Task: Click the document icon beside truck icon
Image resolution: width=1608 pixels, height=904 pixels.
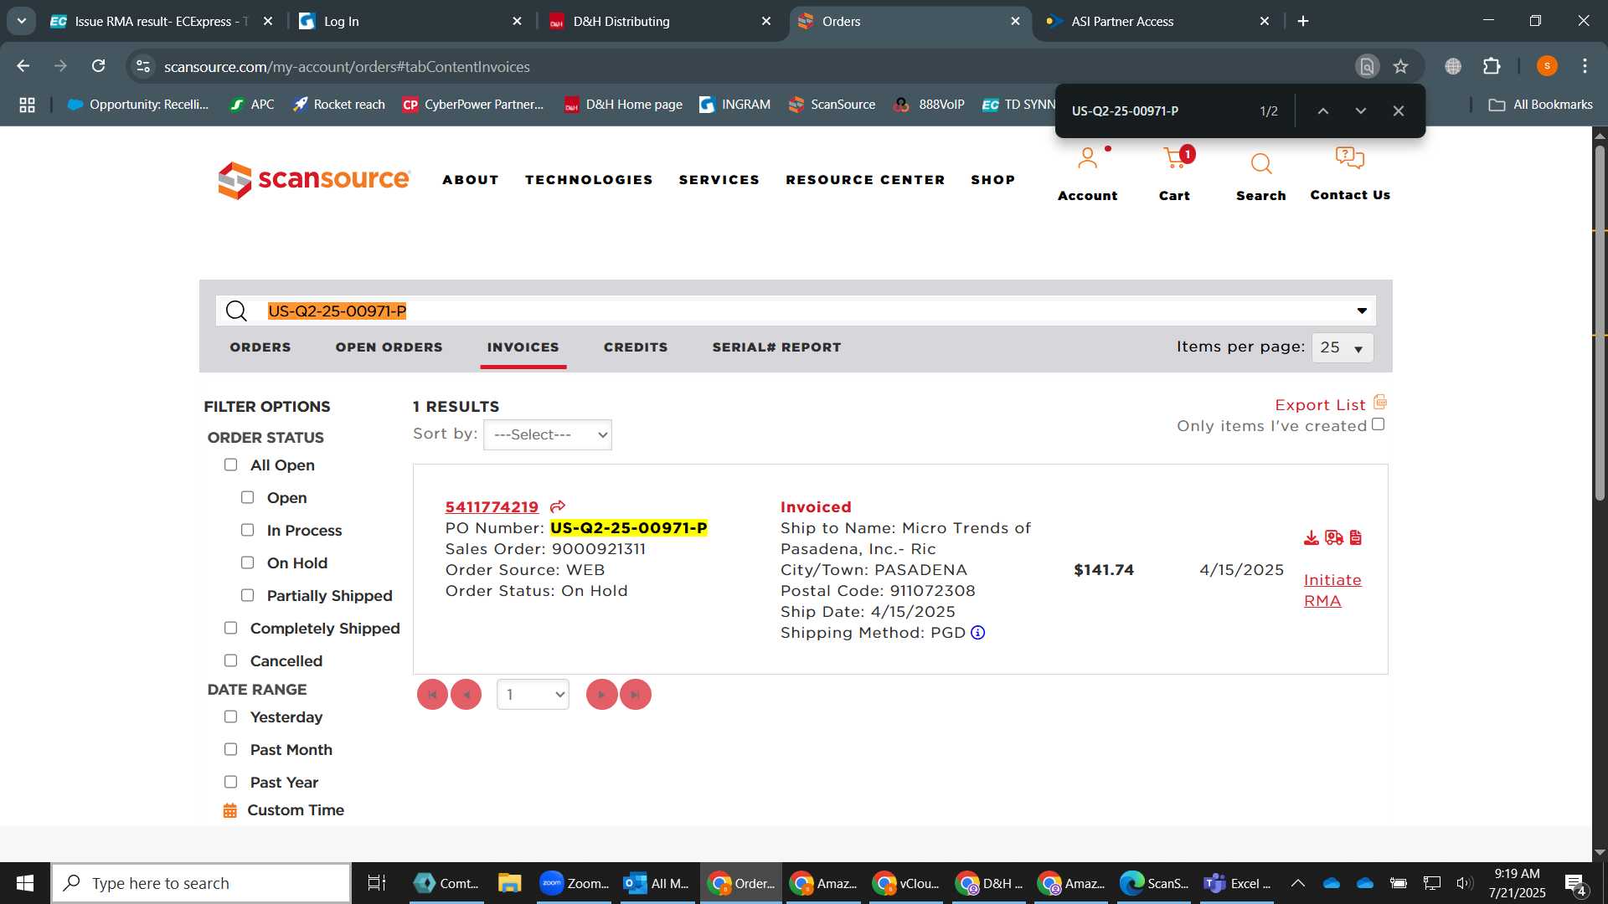Action: [1356, 537]
